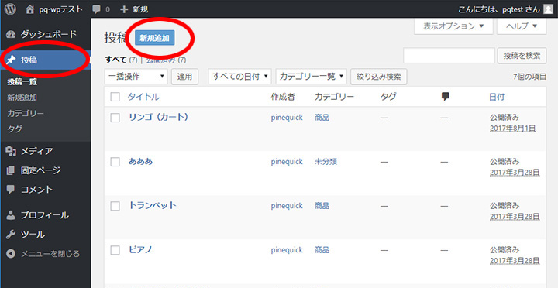
Task: Click 絞り込み検索 button
Action: coord(379,77)
